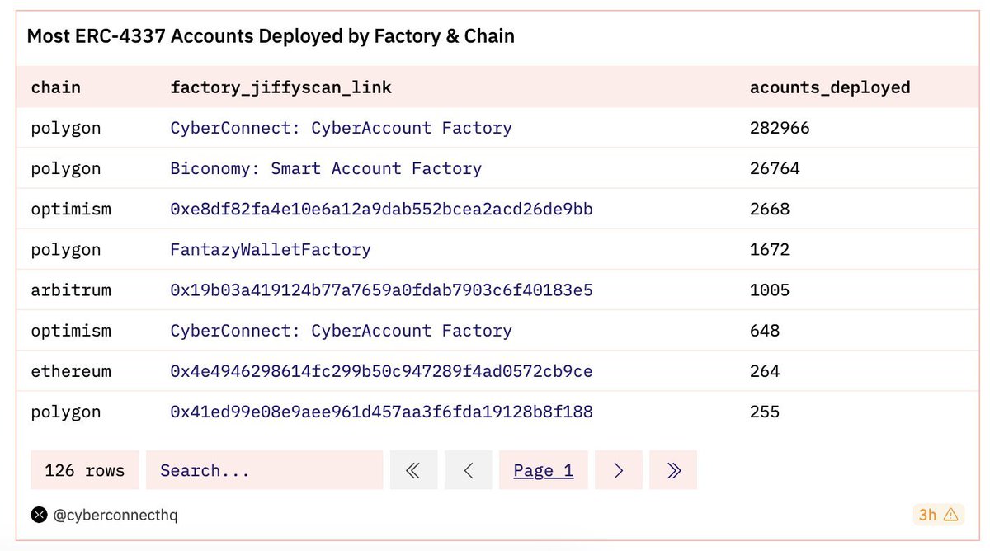Click polygon chain cell in the 282966 row

click(x=66, y=128)
